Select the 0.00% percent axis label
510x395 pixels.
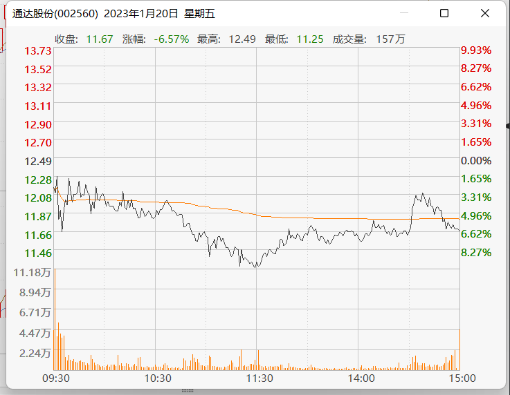(476, 160)
